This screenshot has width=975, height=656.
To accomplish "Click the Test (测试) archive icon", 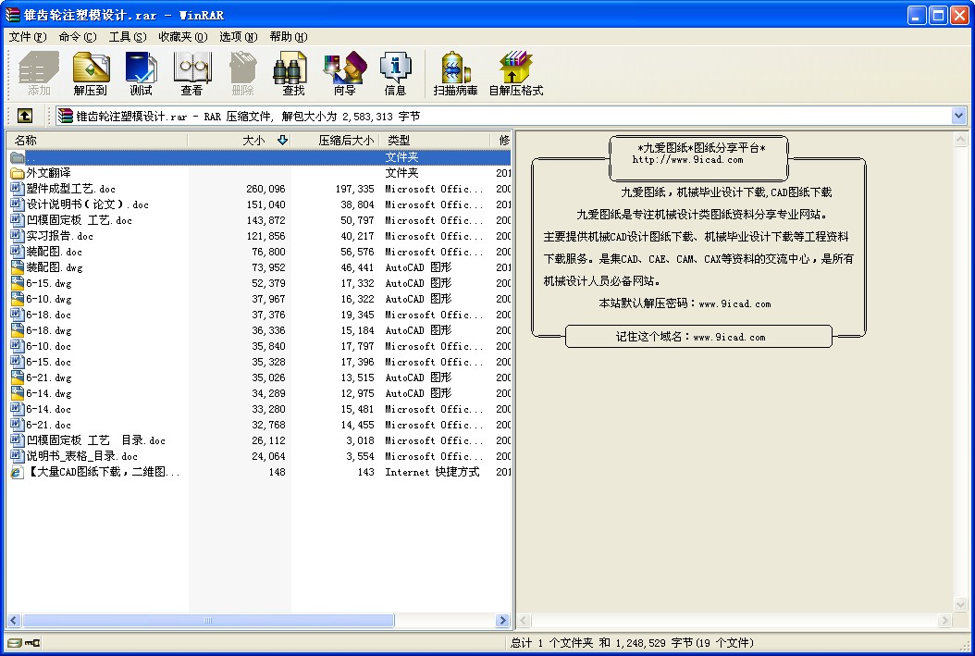I will 142,73.
